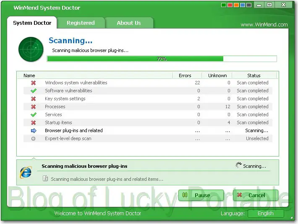This screenshot has width=298, height=224.
Task: Click the Unselected status of Expert-level deep scan
Action: [x=257, y=138]
